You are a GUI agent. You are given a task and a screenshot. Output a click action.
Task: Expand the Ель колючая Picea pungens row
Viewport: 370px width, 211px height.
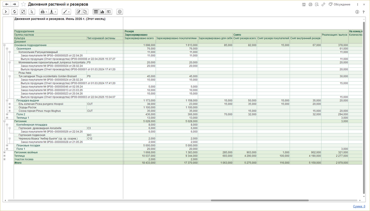10,104
